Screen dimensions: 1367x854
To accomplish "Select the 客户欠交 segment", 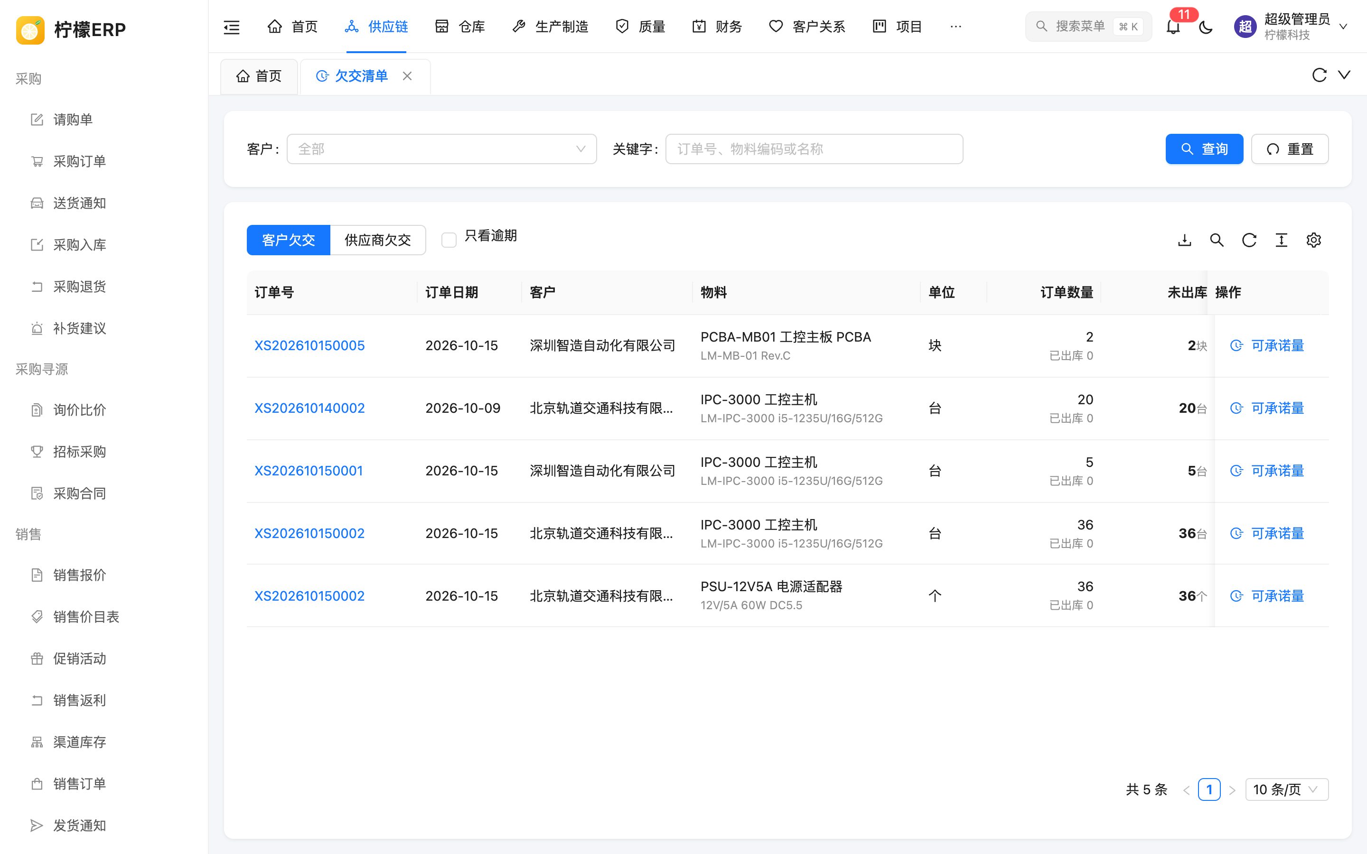I will click(x=288, y=240).
